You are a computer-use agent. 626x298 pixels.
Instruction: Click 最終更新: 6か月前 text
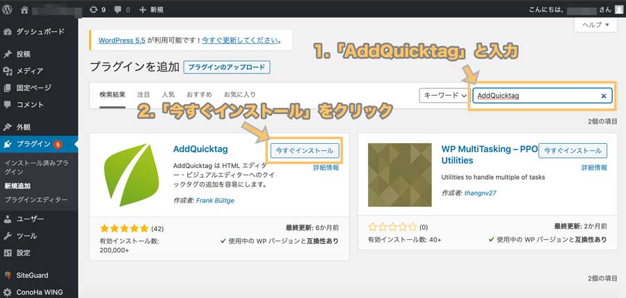312,228
